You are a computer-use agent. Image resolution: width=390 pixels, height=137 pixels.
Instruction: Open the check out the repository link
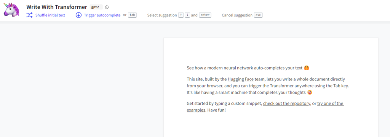(286, 104)
